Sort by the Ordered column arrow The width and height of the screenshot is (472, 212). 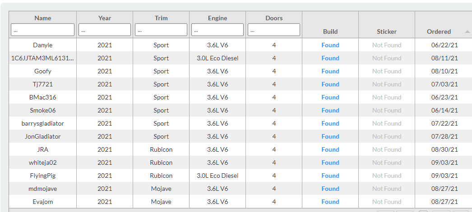point(467,32)
